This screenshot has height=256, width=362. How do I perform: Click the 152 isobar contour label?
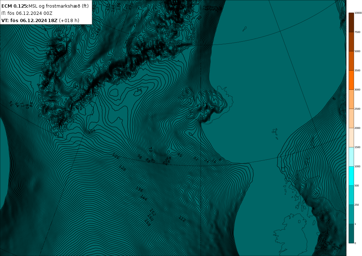152,212
